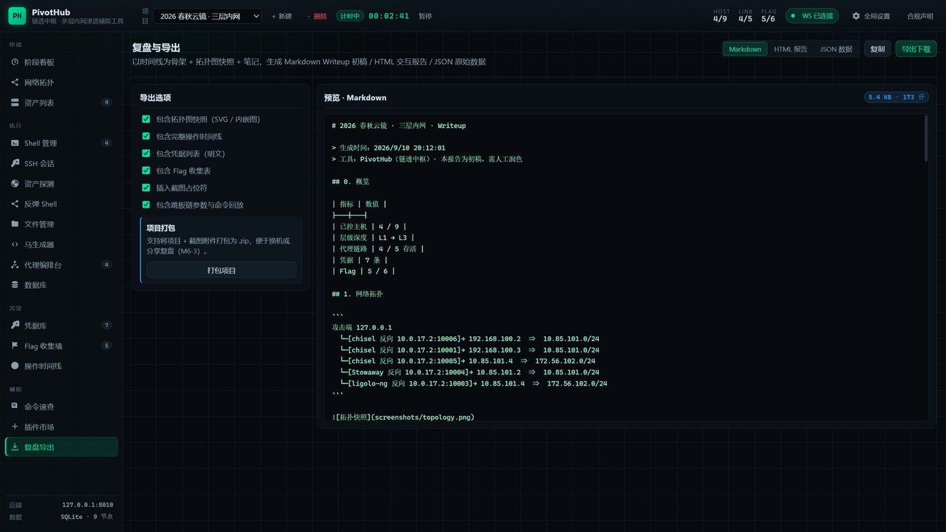Click the 打包项目 button

pos(221,271)
